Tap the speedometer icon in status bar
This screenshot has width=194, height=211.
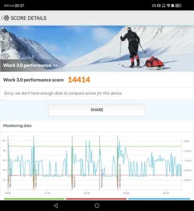pyautogui.click(x=154, y=6)
